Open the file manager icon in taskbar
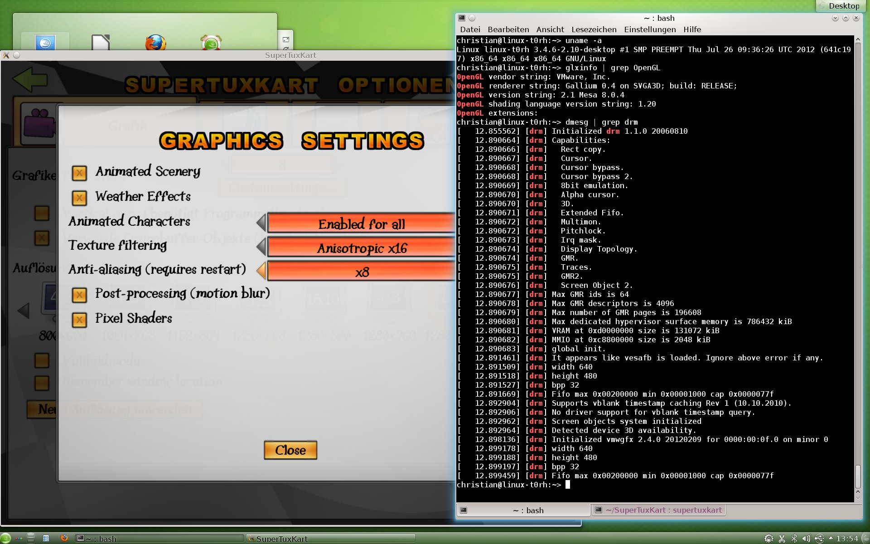Image resolution: width=870 pixels, height=544 pixels. [46, 538]
